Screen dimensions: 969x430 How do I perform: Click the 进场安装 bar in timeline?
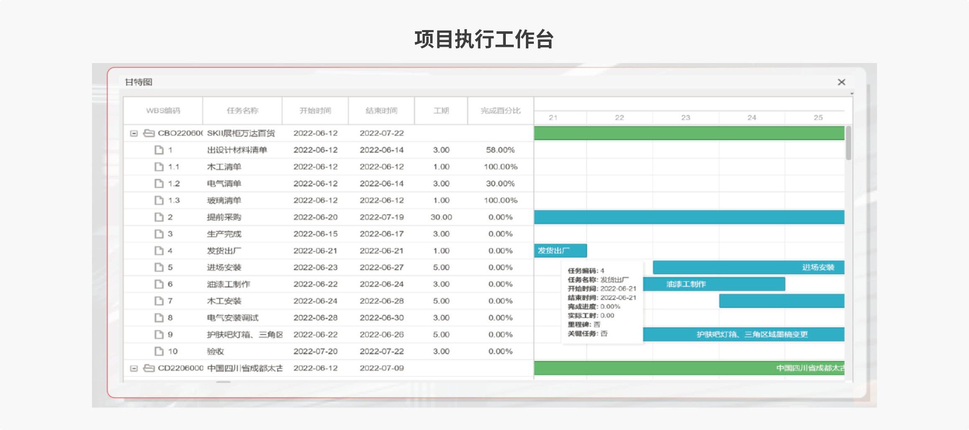[x=748, y=268]
